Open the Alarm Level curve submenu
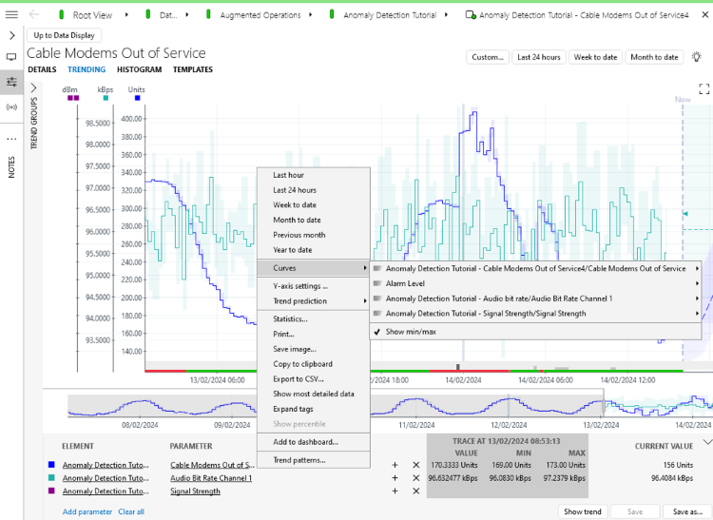 tap(535, 283)
